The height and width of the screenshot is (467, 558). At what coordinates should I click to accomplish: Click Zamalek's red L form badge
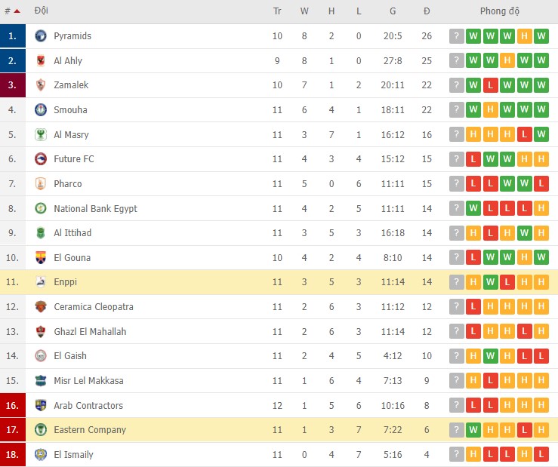(x=490, y=85)
